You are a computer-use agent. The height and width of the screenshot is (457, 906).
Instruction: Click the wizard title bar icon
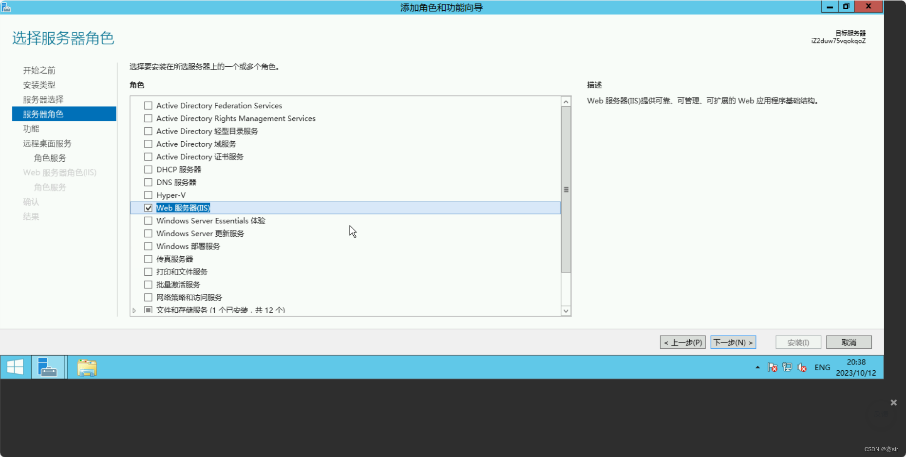(x=6, y=7)
